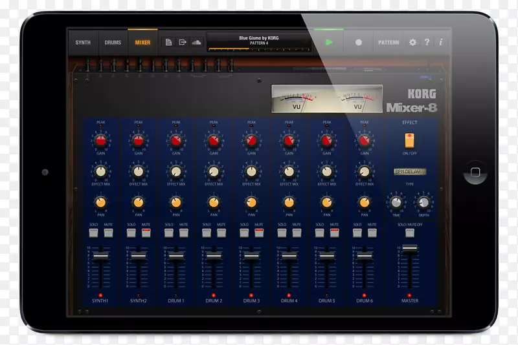The image size is (518, 345).
Task: Mute the SYNTH1 channel
Action: pos(108,233)
